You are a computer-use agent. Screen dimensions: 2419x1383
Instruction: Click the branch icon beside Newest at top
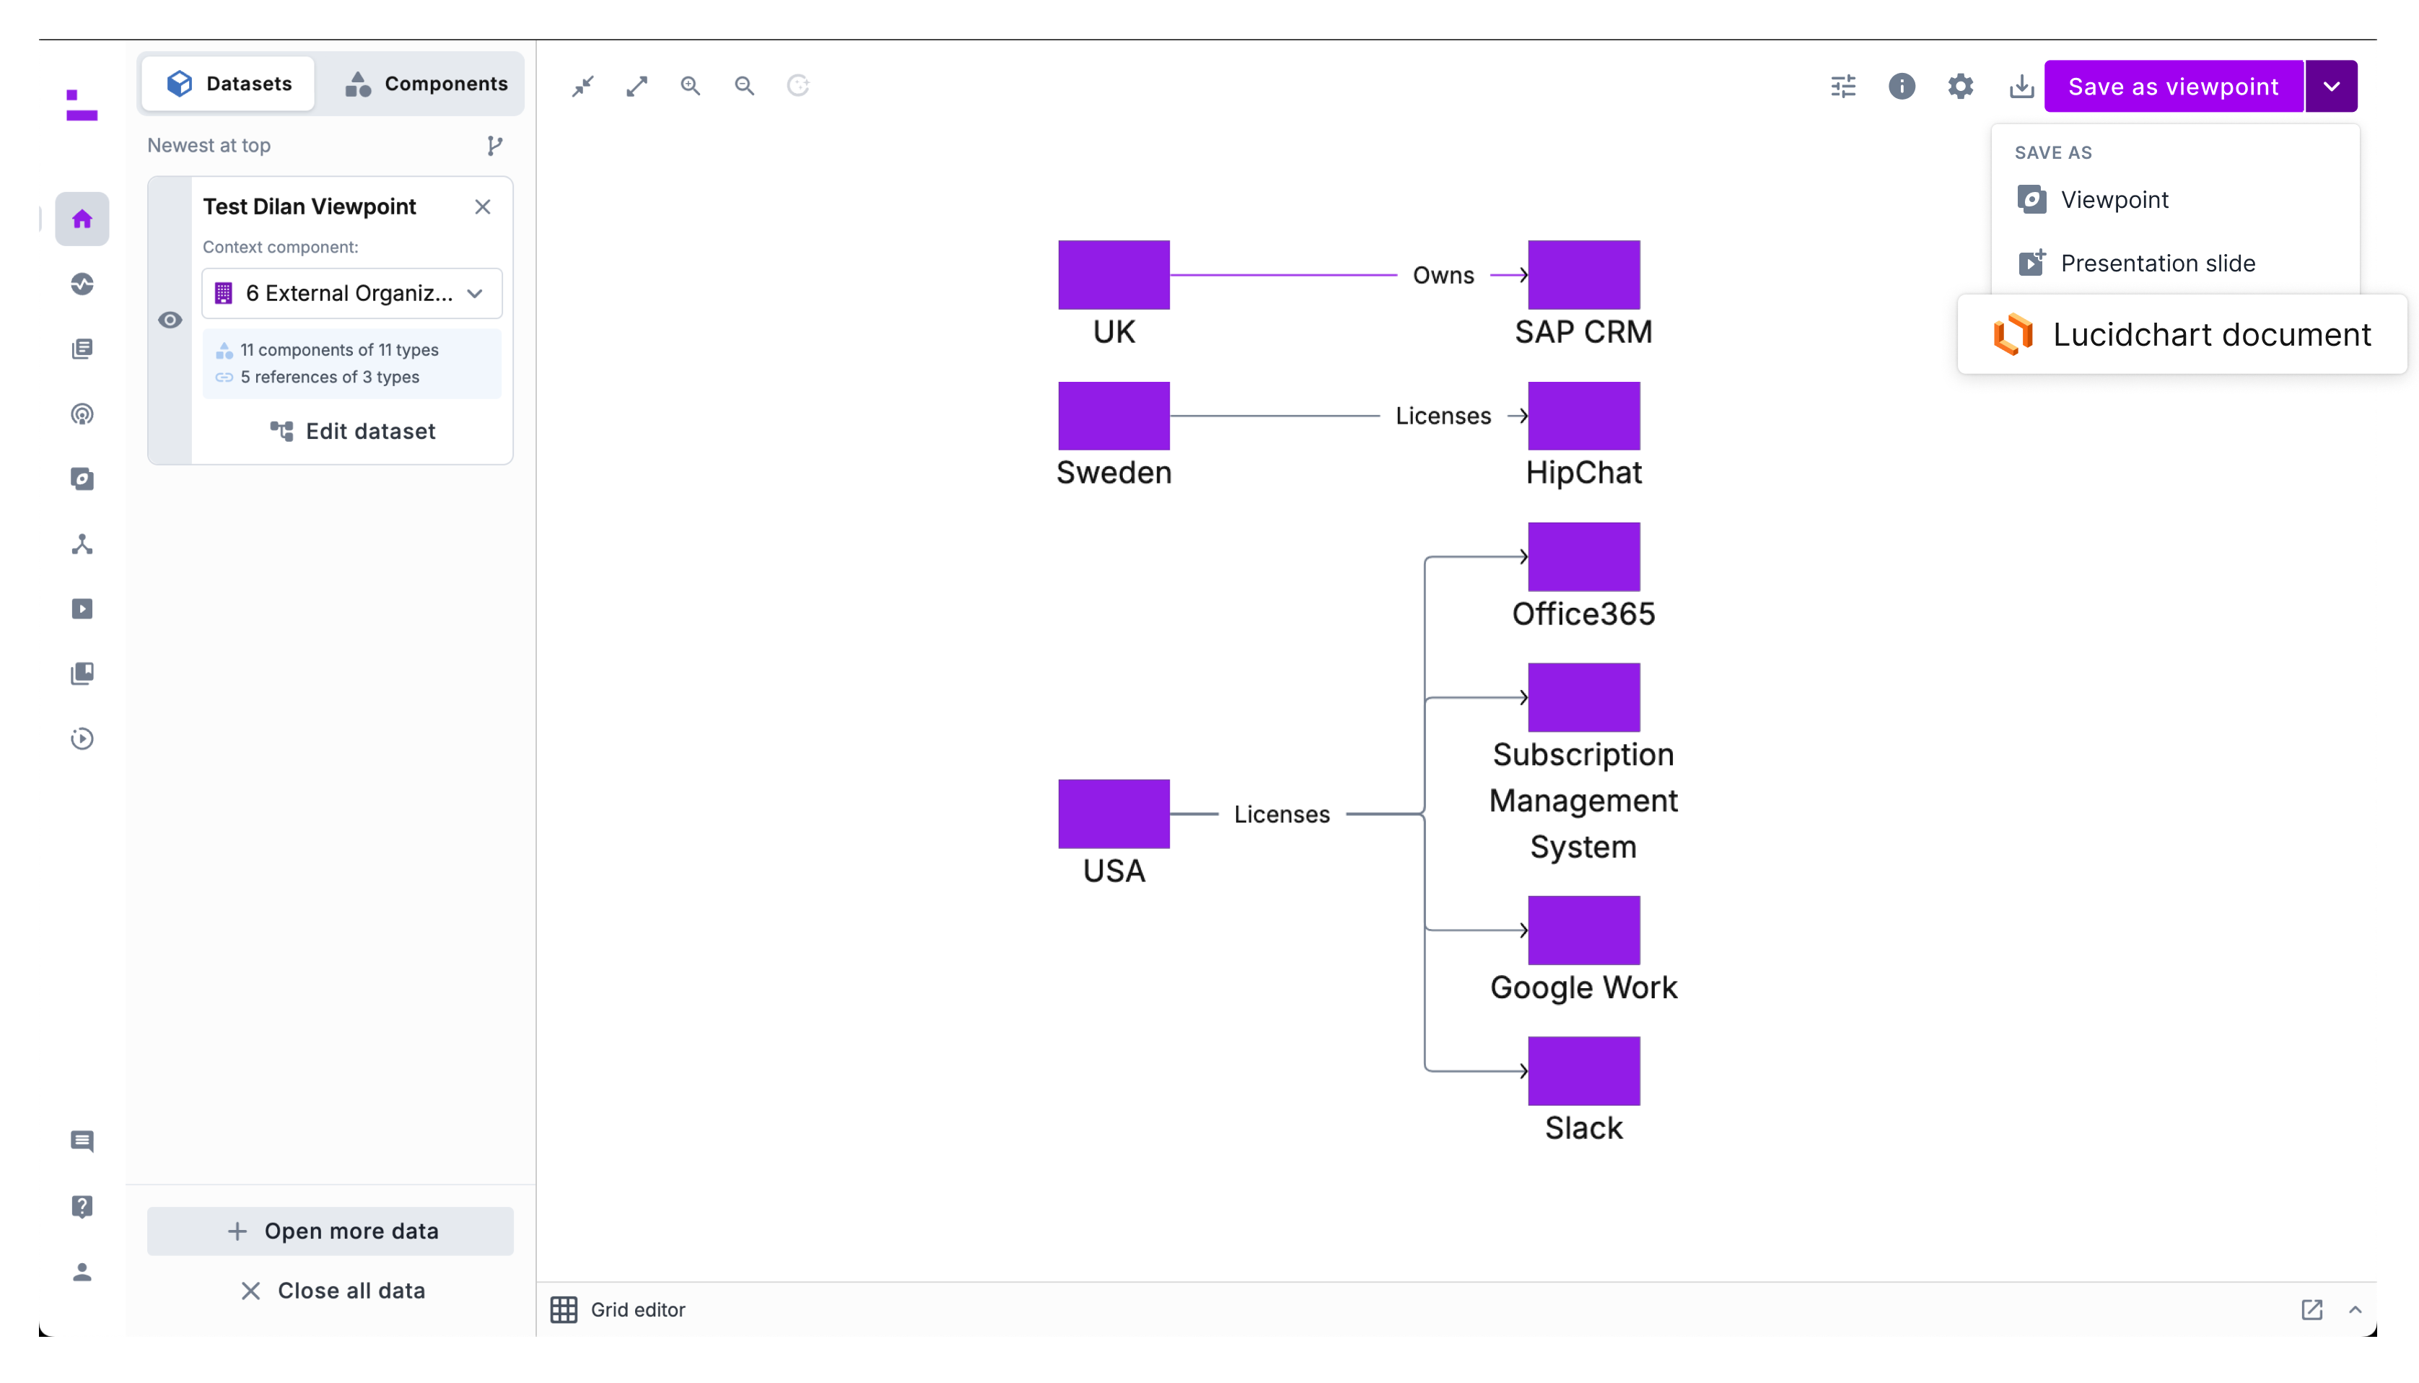(x=494, y=145)
